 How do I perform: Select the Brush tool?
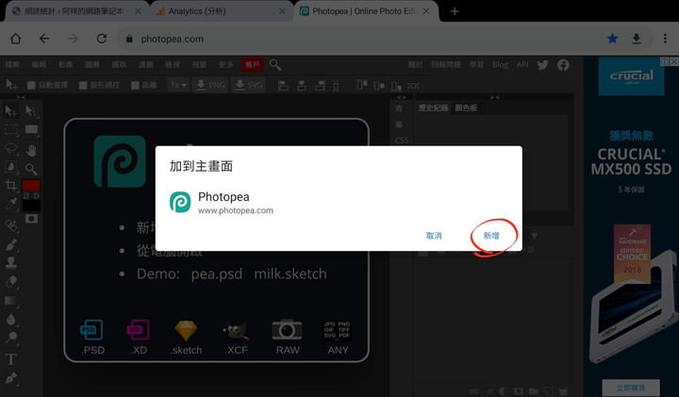[x=10, y=244]
